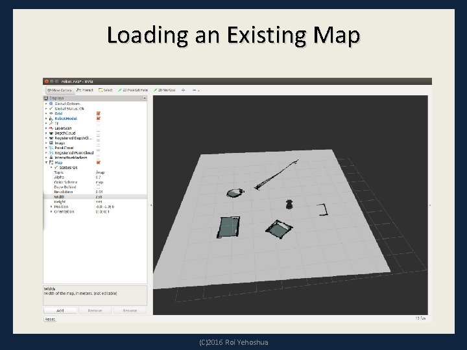Uncheck the RobotModel display
The image size is (467, 350).
pyautogui.click(x=99, y=119)
